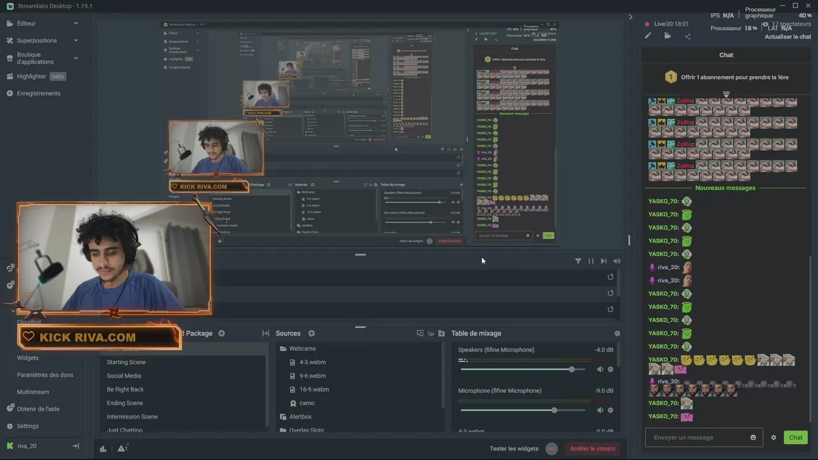Click the second event replay icon
This screenshot has width=818, height=460.
click(x=610, y=293)
